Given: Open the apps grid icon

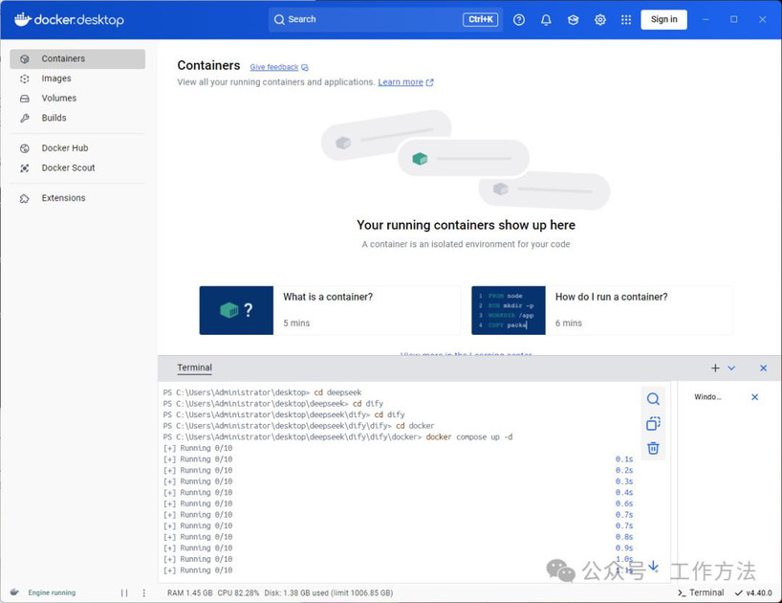Looking at the screenshot, I should tap(626, 19).
